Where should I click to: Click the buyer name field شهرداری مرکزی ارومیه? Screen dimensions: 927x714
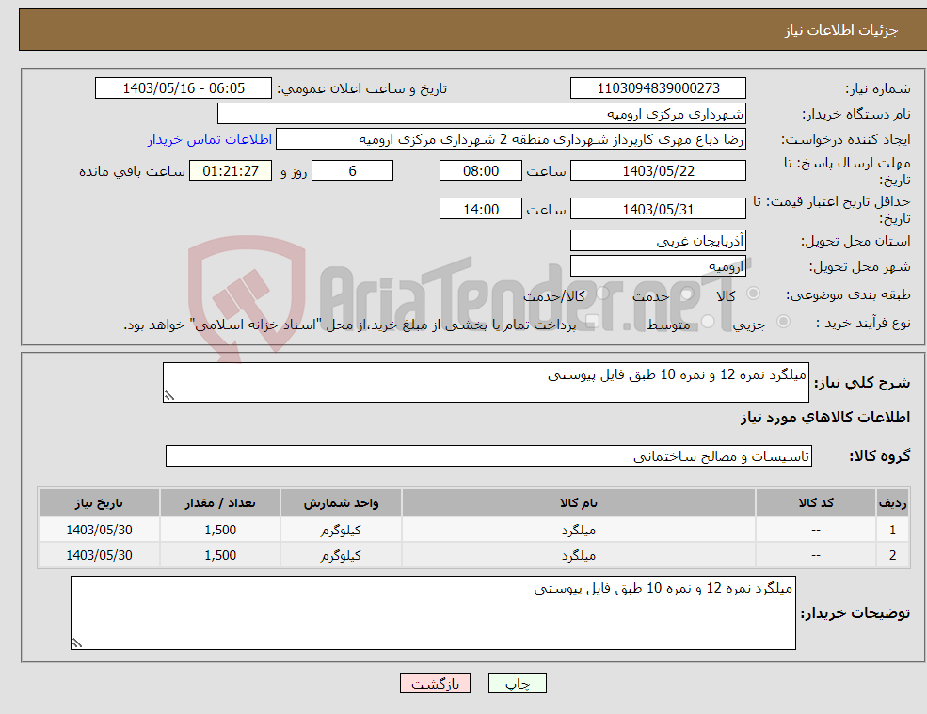[482, 114]
